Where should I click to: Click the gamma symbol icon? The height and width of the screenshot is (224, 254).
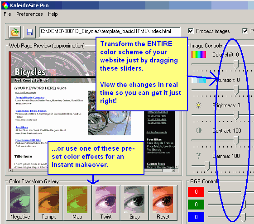tap(199, 156)
